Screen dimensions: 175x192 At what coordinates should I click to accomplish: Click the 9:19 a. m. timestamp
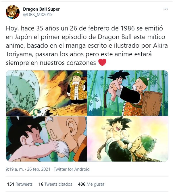[15, 169]
